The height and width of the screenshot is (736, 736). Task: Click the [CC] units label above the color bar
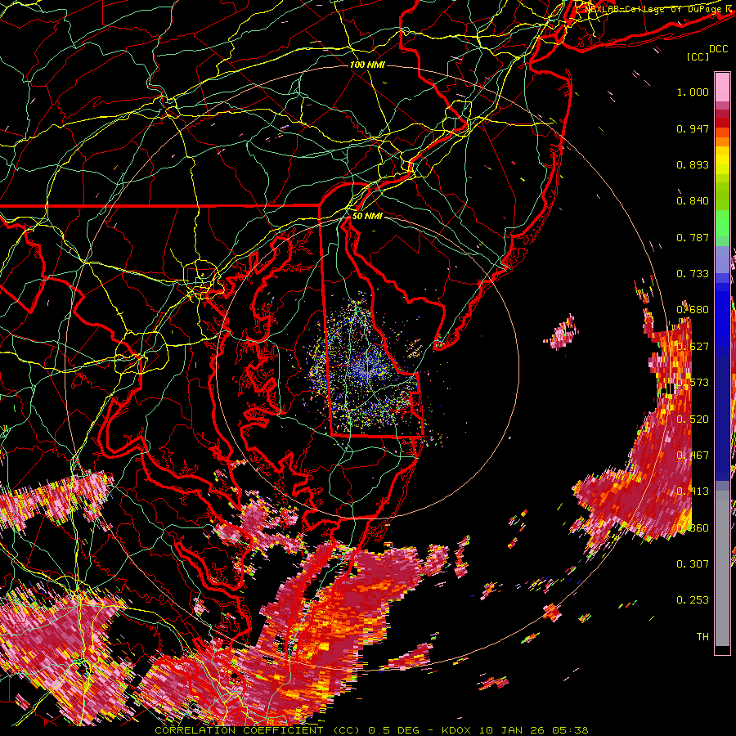tap(698, 56)
